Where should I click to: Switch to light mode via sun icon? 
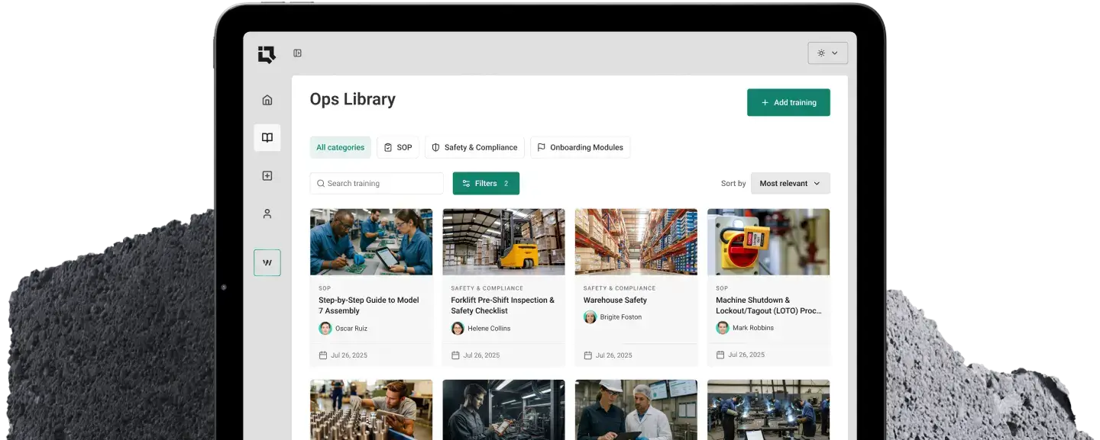[820, 53]
